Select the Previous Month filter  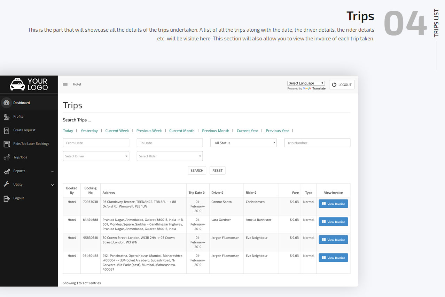pyautogui.click(x=216, y=131)
